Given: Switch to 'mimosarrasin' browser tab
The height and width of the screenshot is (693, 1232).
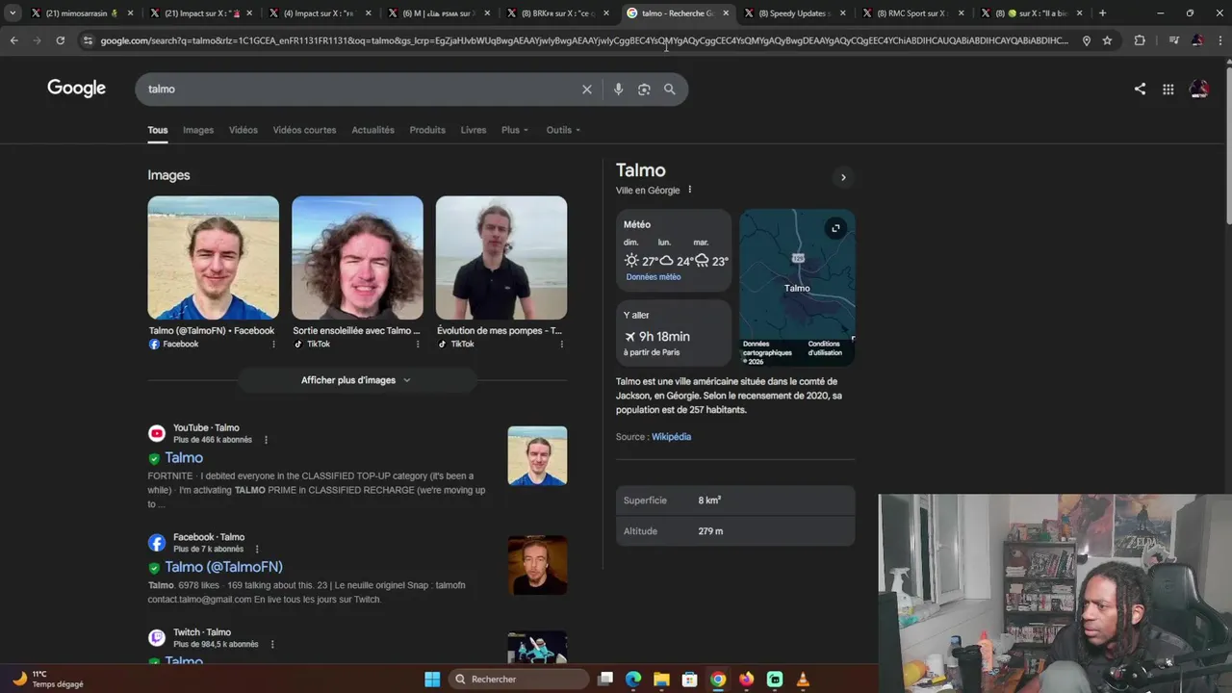Looking at the screenshot, I should tap(82, 13).
